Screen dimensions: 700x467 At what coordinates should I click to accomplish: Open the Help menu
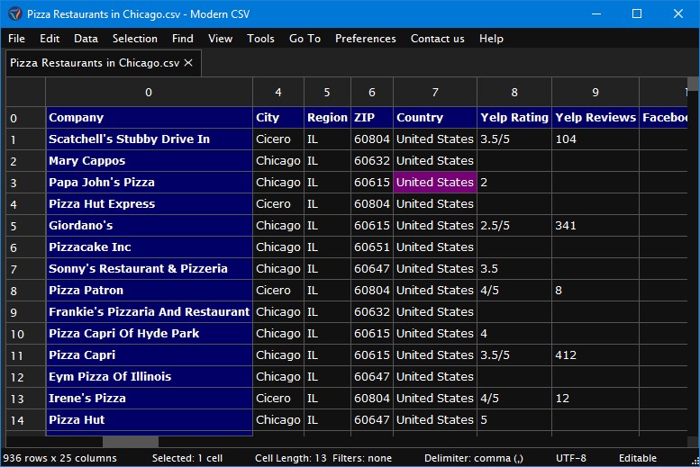click(491, 39)
